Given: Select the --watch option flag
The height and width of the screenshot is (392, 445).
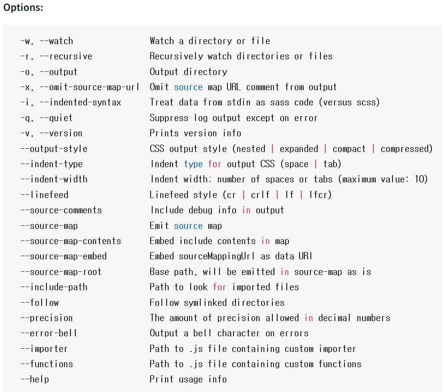Looking at the screenshot, I should coord(56,41).
